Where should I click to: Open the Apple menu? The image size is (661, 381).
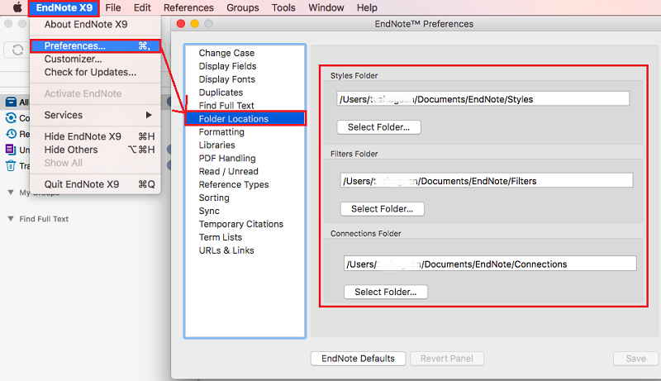pos(17,7)
